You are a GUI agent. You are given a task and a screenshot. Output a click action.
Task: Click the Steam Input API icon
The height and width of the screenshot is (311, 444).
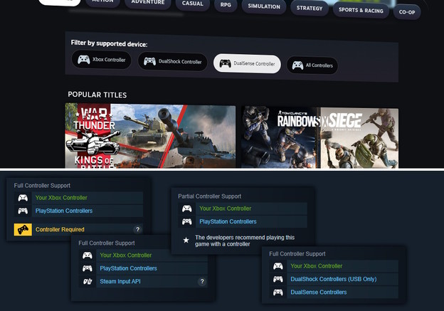click(x=88, y=282)
